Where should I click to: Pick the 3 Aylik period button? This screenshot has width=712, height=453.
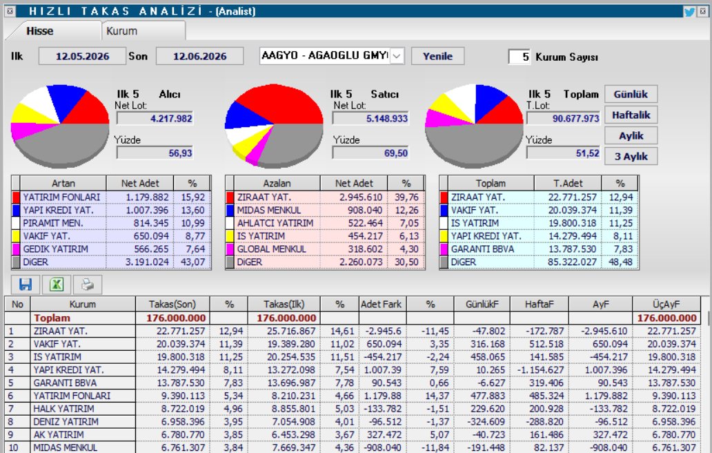[631, 156]
